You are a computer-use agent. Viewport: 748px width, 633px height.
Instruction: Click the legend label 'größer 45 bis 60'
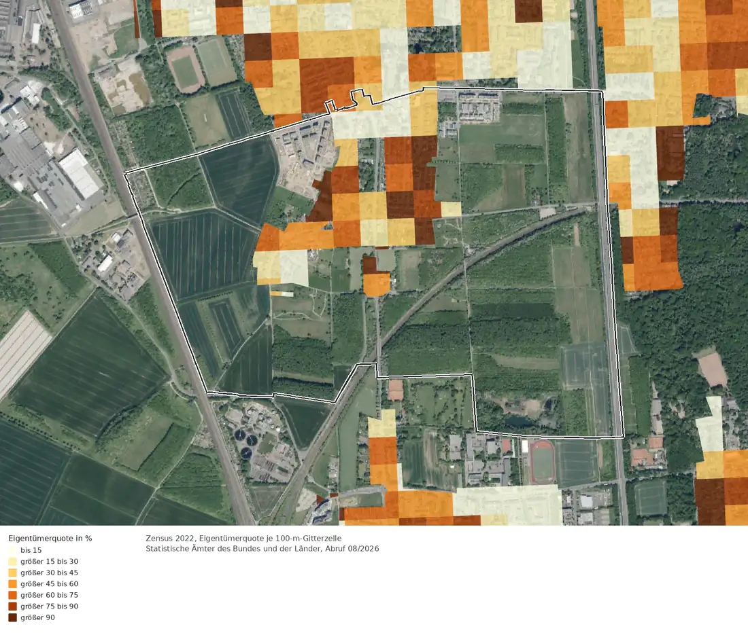[49, 584]
